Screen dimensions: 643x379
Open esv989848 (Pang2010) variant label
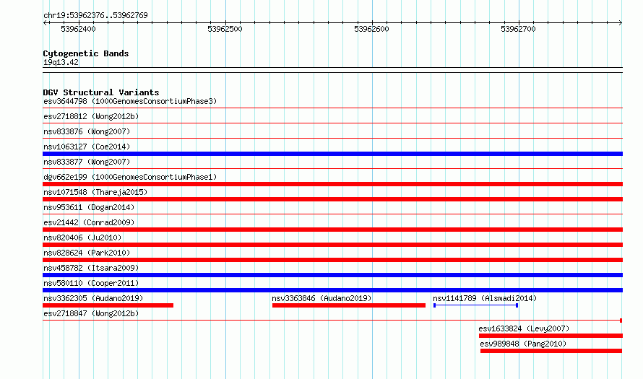[523, 344]
